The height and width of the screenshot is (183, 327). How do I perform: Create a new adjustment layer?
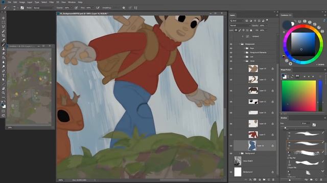pyautogui.click(x=260, y=179)
